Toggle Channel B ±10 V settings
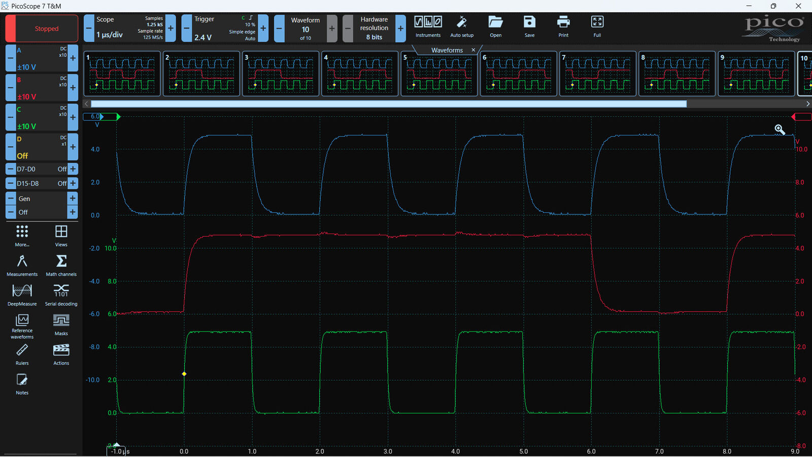The height and width of the screenshot is (457, 812). pyautogui.click(x=42, y=88)
